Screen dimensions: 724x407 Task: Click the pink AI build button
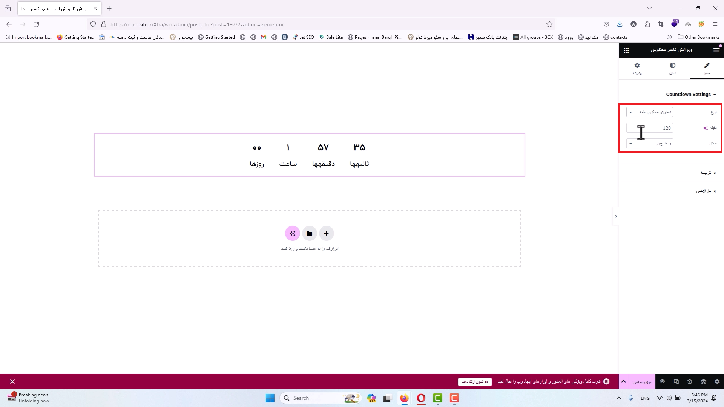[x=293, y=233]
